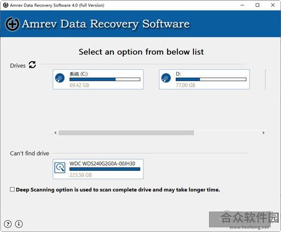Select the D: drive card
Viewport: 281px width, 232px height.
click(204, 79)
